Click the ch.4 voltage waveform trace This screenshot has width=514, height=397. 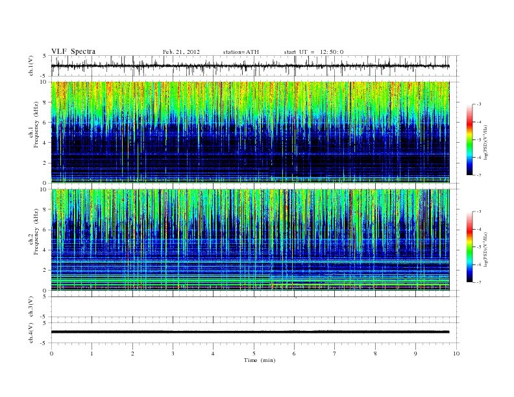[250, 332]
